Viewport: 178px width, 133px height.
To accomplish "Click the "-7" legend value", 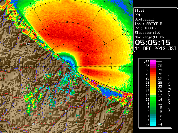I will coord(147,124).
